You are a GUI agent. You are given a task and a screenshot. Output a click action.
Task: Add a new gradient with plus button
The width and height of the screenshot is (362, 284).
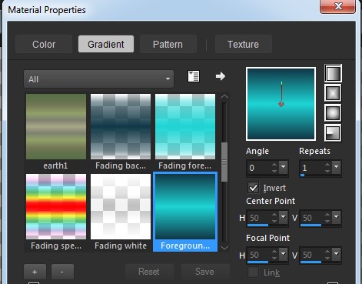35,272
